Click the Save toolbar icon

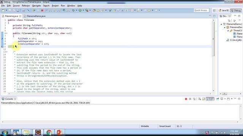point(10,10)
